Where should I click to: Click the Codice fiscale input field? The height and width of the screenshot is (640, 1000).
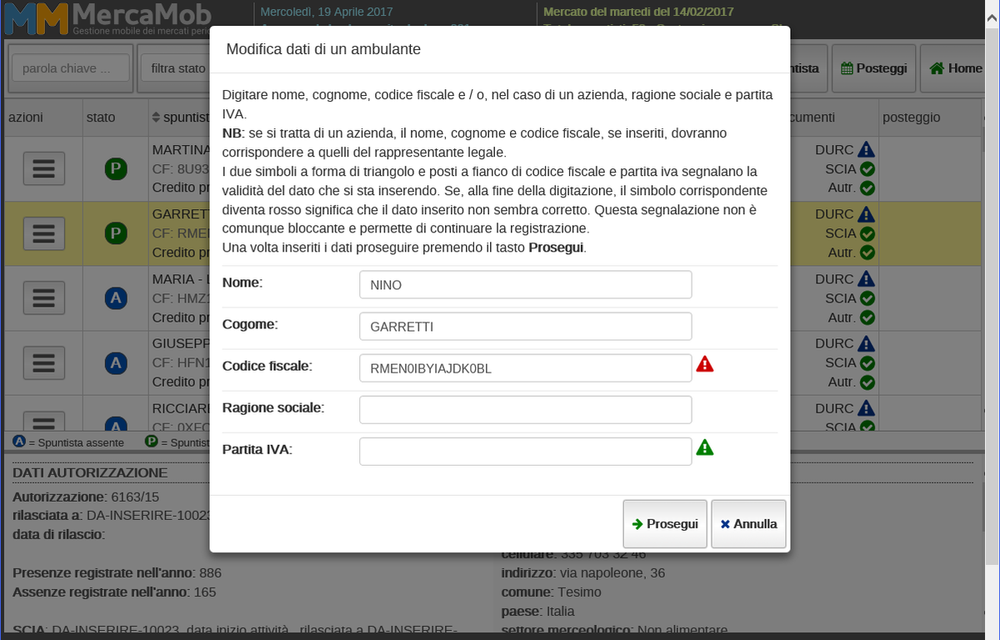(526, 367)
